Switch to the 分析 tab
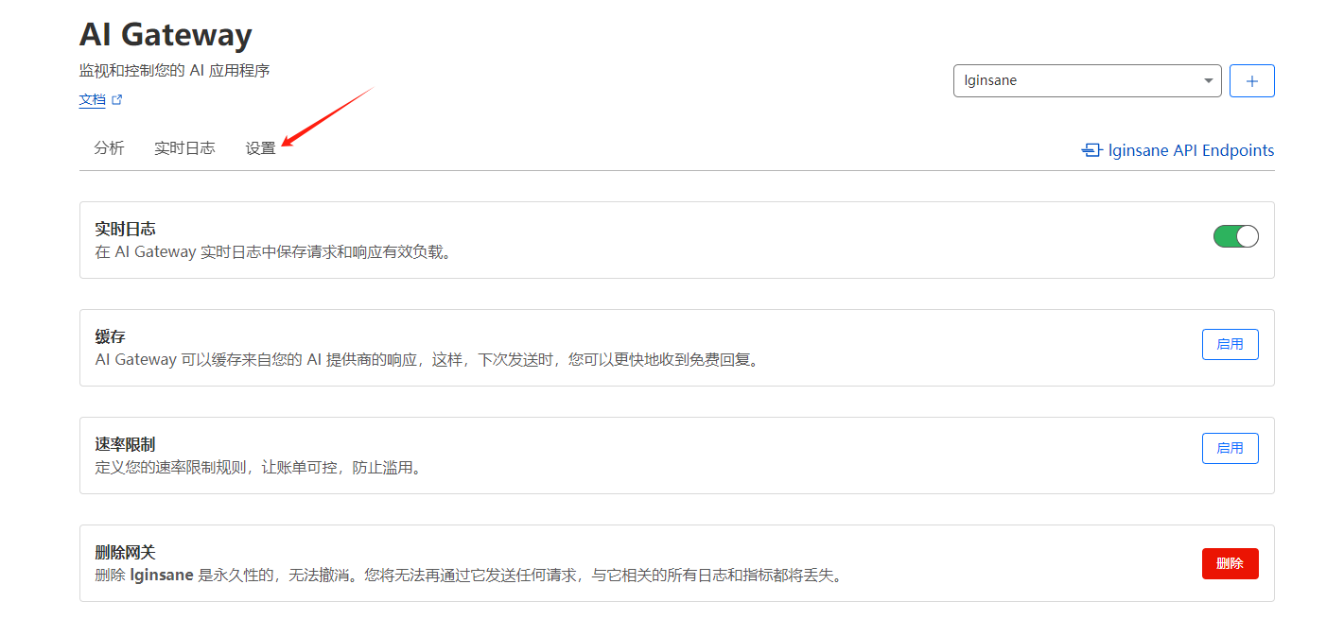Screen dimensions: 1344x619 point(109,148)
